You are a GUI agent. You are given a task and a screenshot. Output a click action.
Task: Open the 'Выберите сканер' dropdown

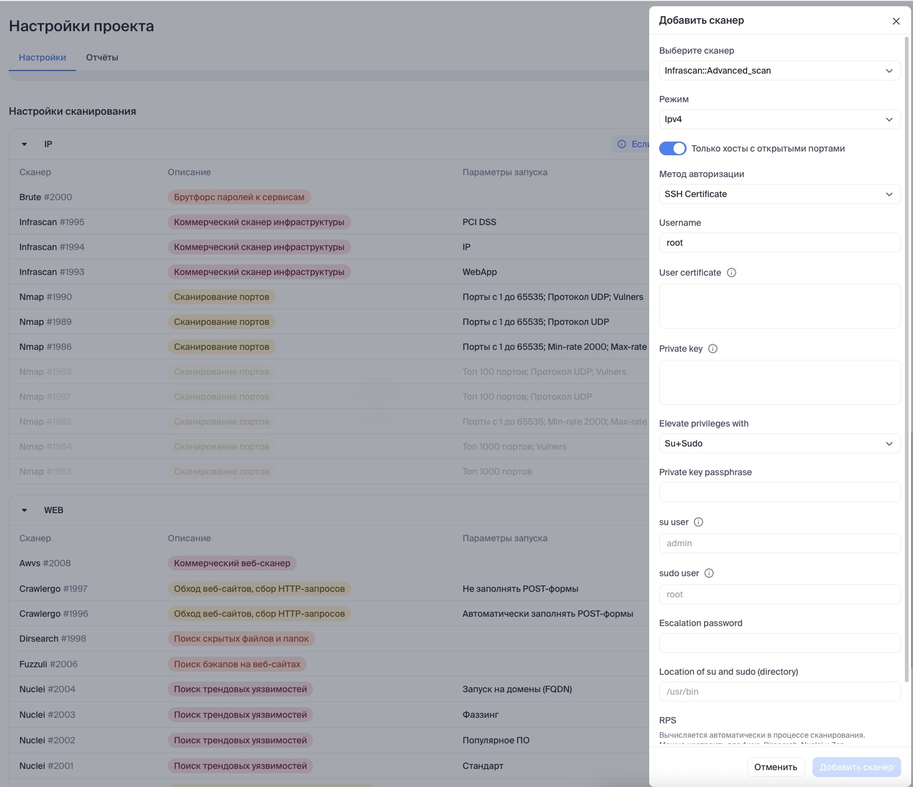click(x=780, y=70)
